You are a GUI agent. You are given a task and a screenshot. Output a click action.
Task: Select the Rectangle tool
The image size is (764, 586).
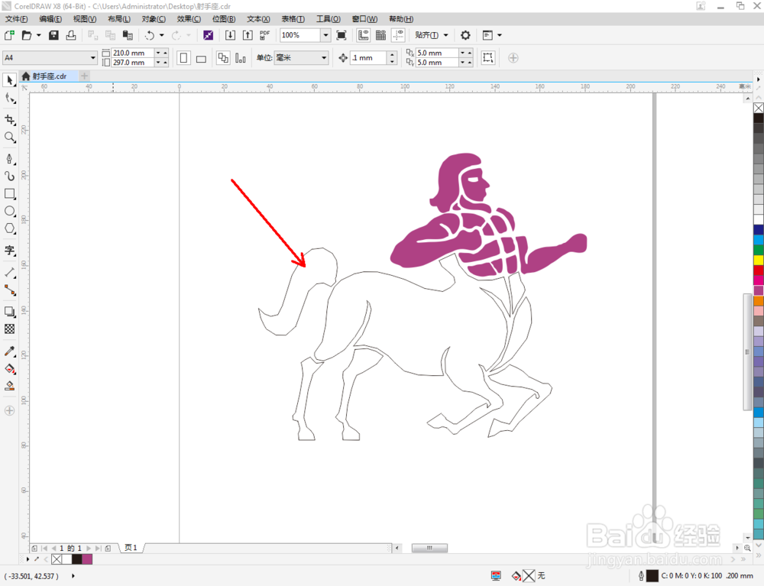pos(9,194)
